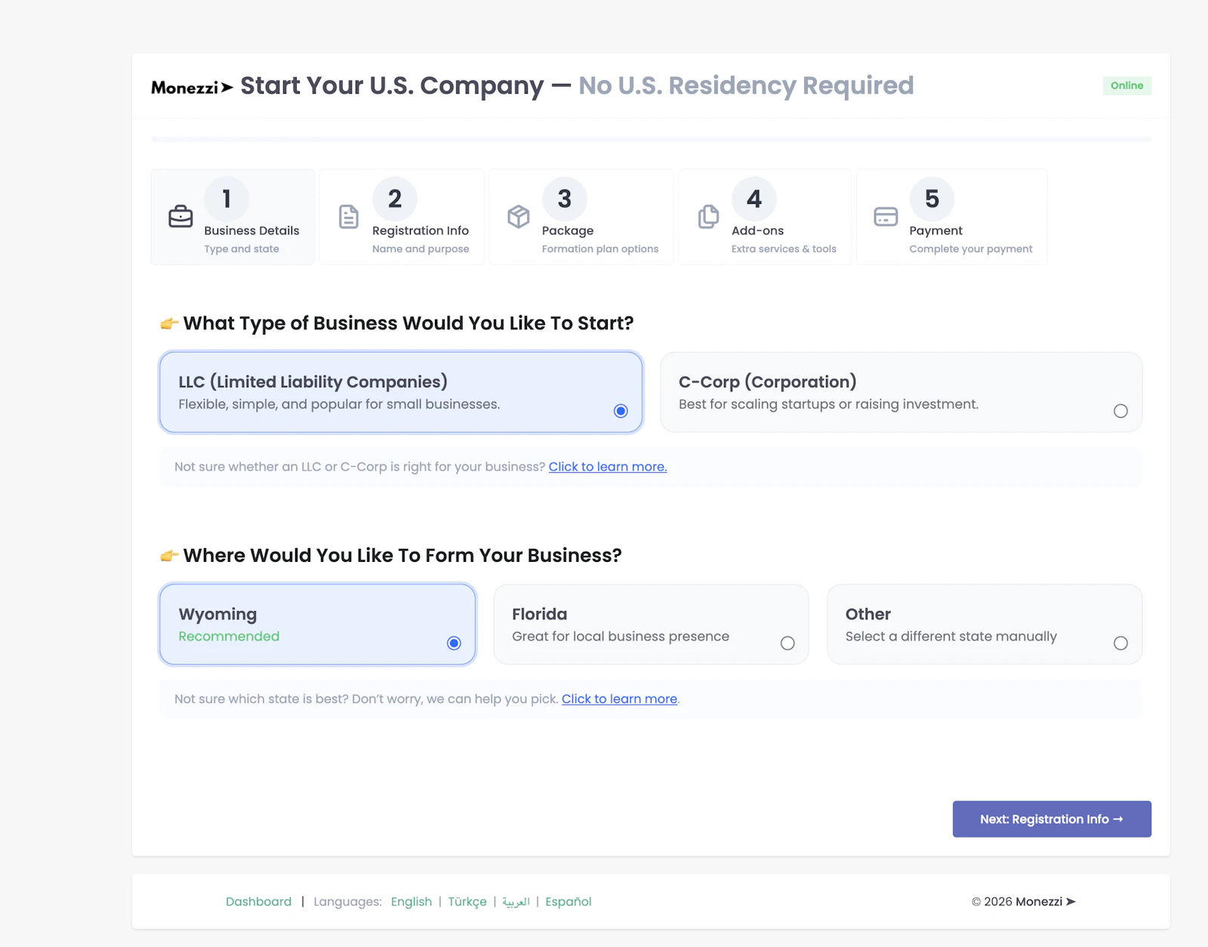Click the box Package step icon
The height and width of the screenshot is (947, 1208).
pos(518,217)
